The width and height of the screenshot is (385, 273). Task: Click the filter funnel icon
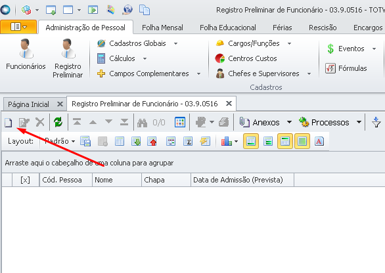(x=376, y=123)
